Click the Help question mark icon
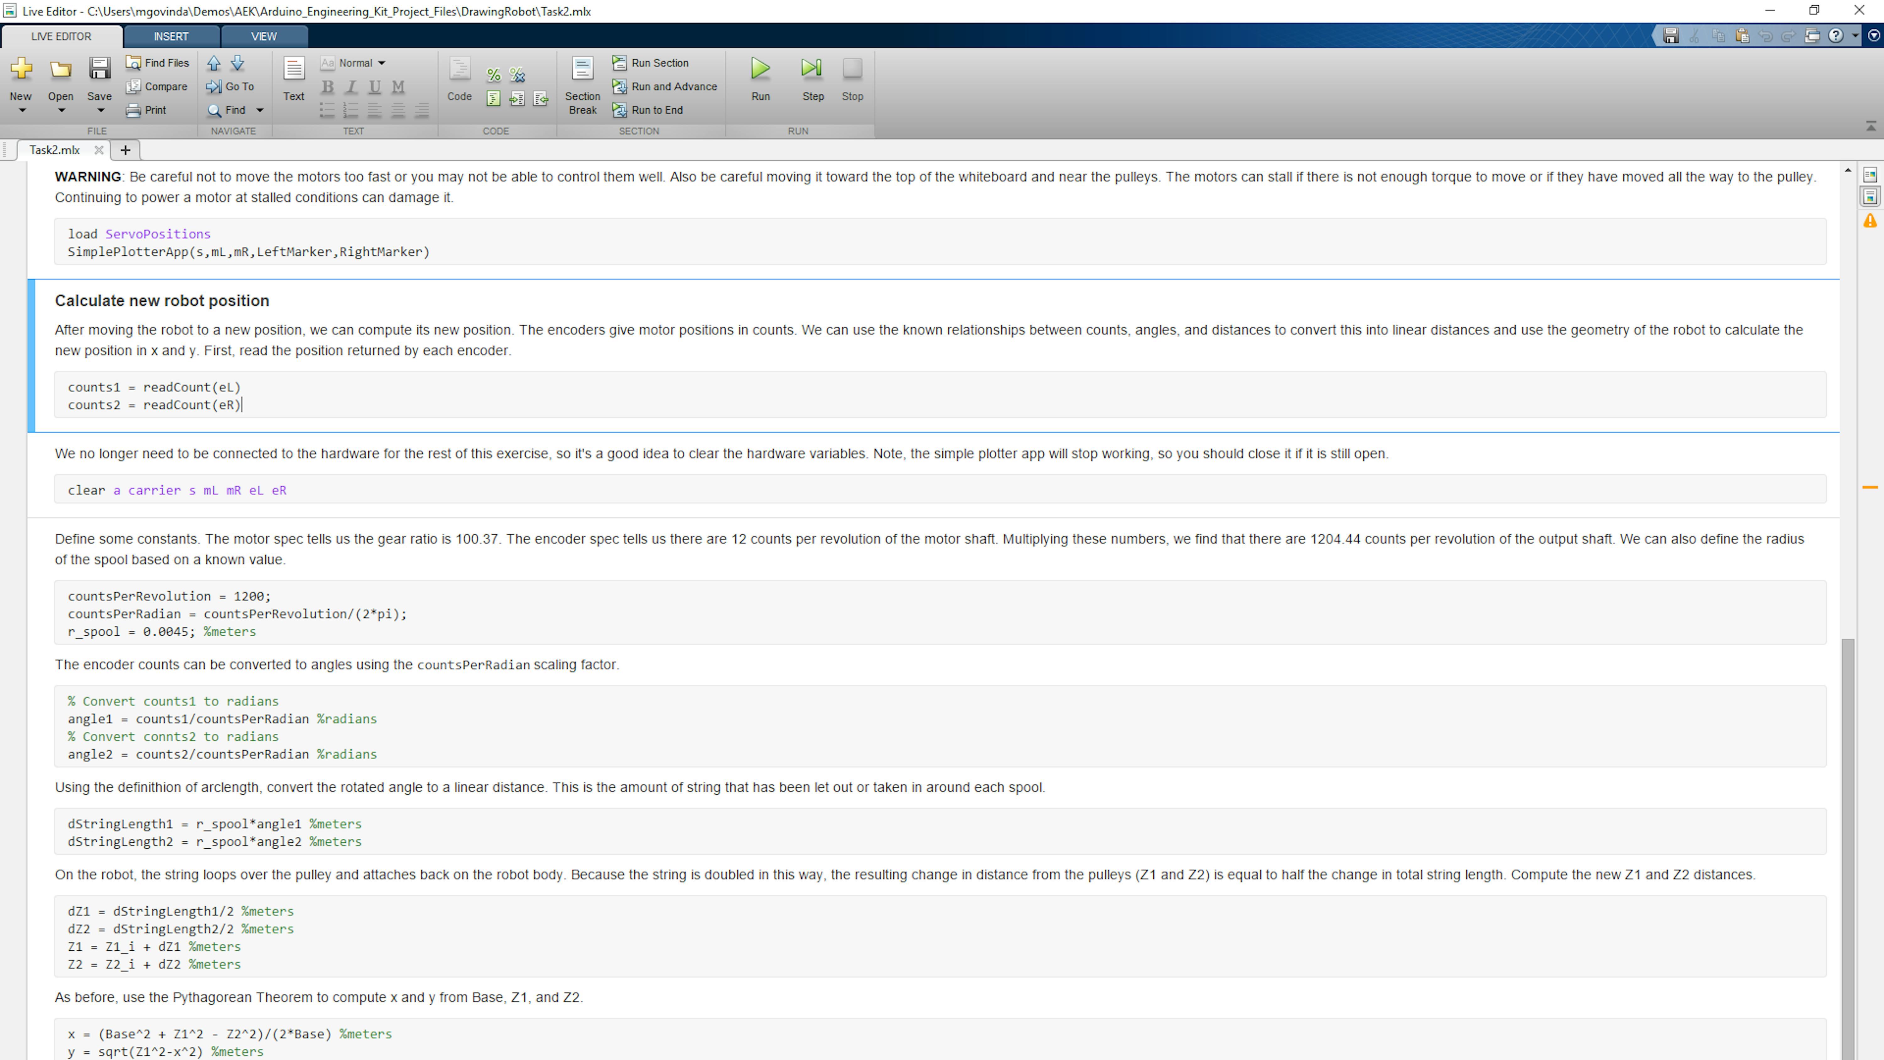Image resolution: width=1884 pixels, height=1060 pixels. (x=1836, y=36)
